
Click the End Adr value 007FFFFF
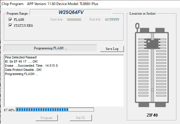click(112, 20)
